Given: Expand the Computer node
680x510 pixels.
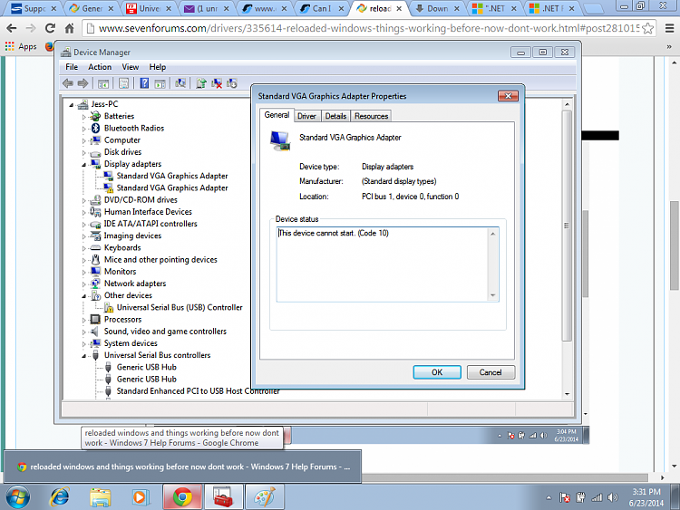Looking at the screenshot, I should tap(84, 140).
